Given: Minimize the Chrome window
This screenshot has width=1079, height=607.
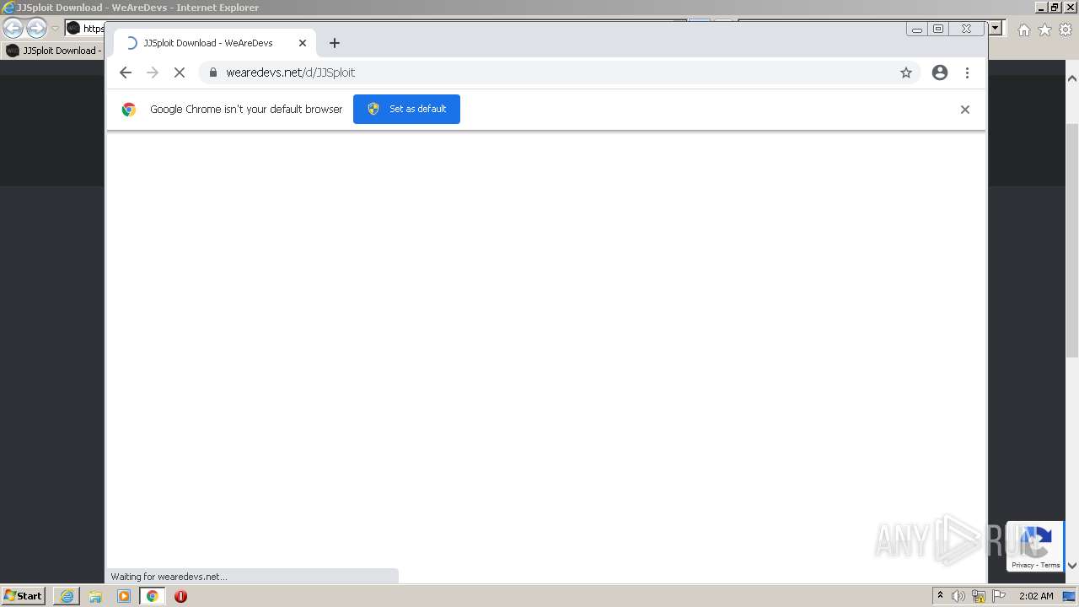Looking at the screenshot, I should [917, 29].
